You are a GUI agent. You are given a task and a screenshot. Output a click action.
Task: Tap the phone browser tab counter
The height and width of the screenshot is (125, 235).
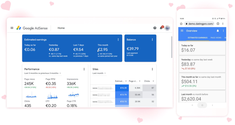tap(218, 24)
